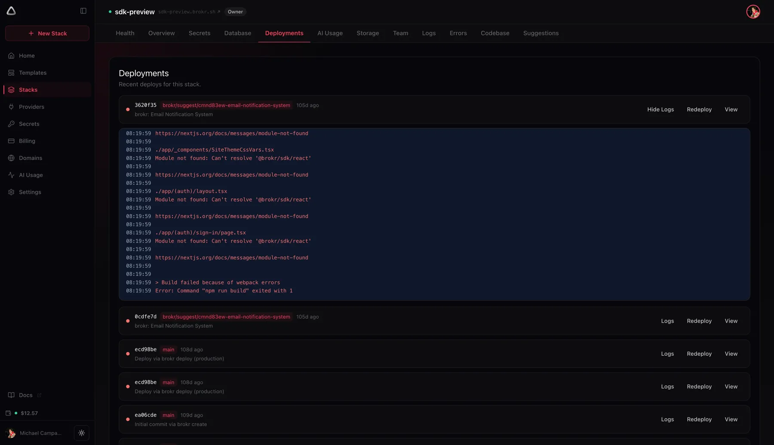This screenshot has height=445, width=774.
Task: View deployment 0cdfe7d
Action: [x=731, y=321]
